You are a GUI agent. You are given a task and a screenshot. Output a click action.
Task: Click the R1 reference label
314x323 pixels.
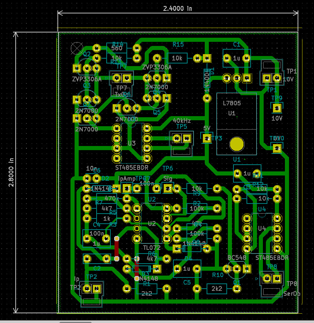(147, 284)
